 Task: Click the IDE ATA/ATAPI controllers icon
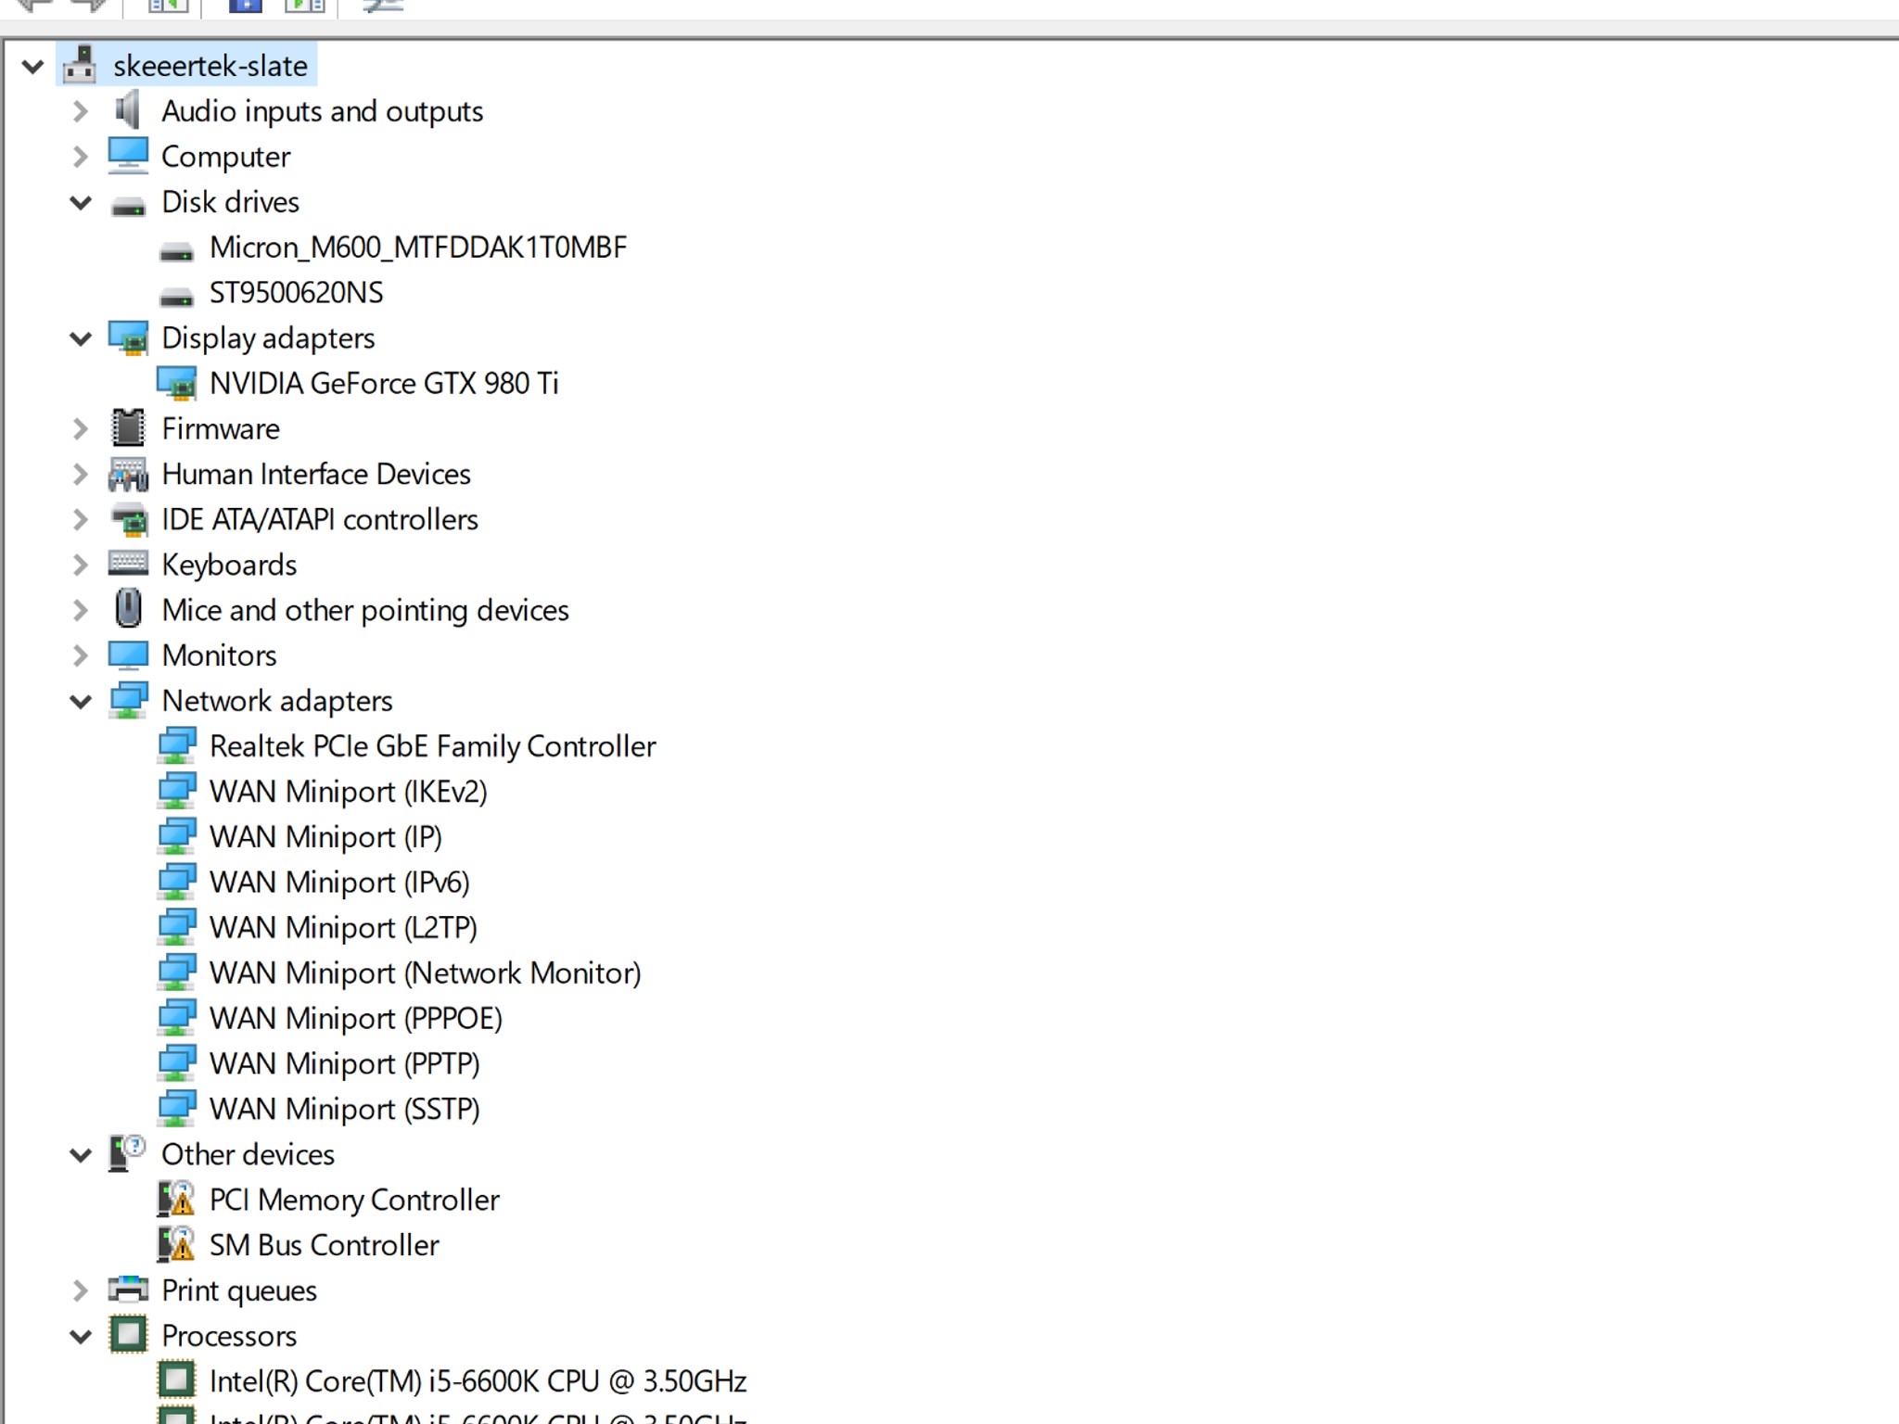click(129, 520)
